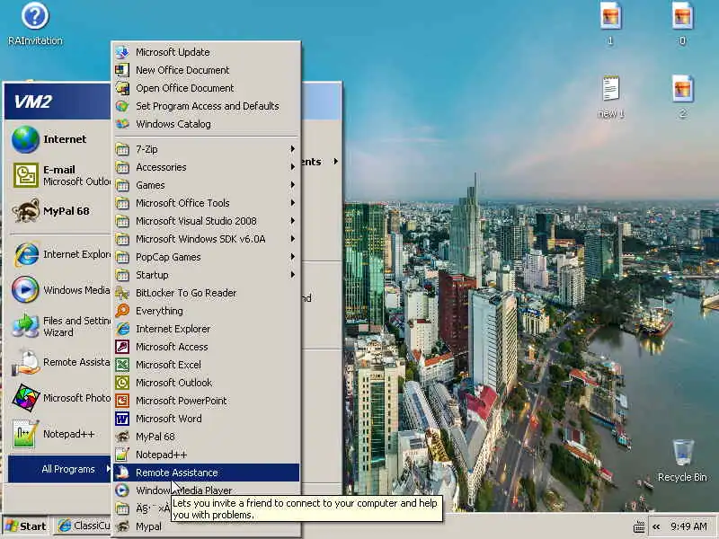Screen dimensions: 719x539
Task: Open Notepad++ from start menu left pane
Action: [x=58, y=434]
